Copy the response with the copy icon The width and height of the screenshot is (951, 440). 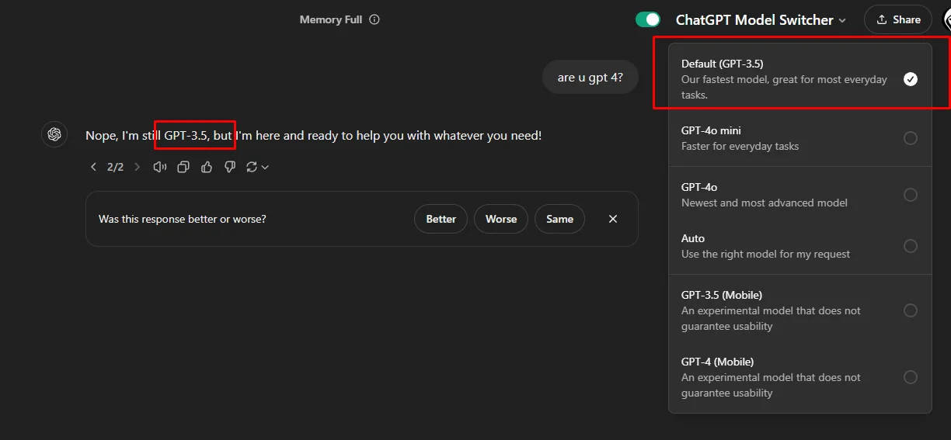183,167
